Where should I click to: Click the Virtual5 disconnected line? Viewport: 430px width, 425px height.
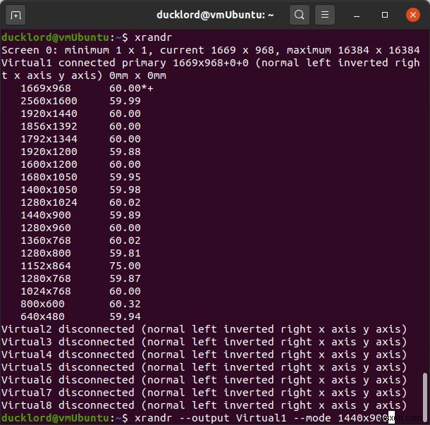click(x=204, y=367)
